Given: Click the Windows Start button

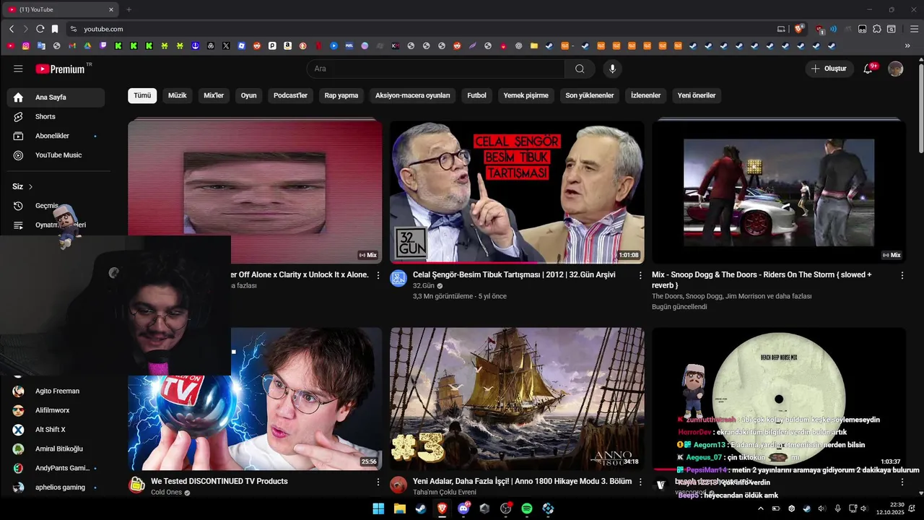Looking at the screenshot, I should 378,508.
